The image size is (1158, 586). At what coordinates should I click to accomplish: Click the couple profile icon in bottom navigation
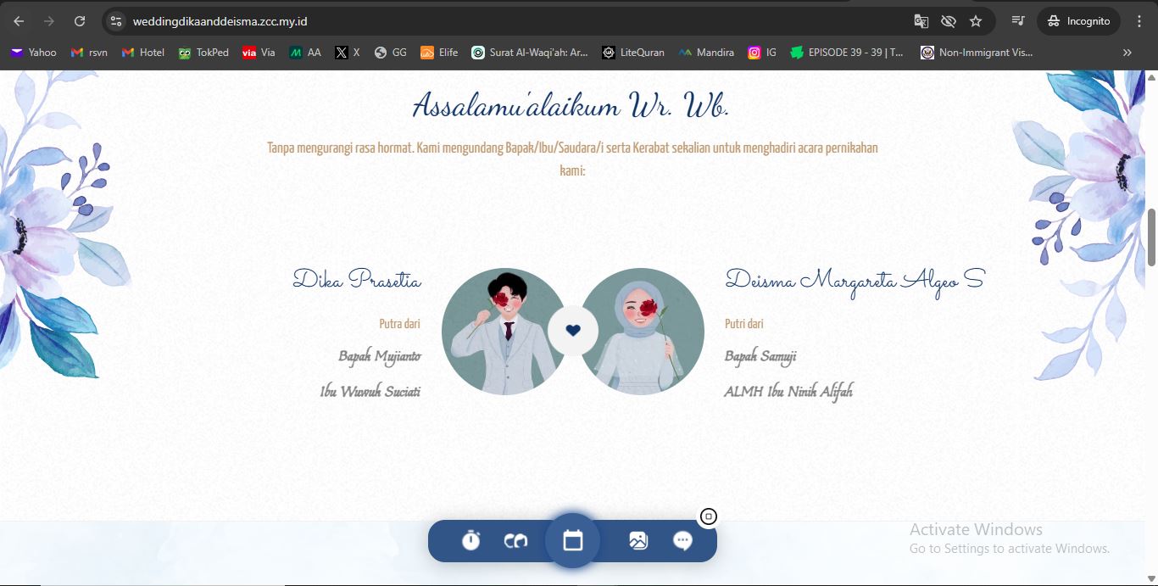click(515, 540)
